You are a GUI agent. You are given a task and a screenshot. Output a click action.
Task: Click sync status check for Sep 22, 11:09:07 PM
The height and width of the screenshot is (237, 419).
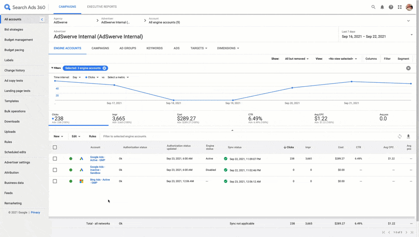(226, 159)
